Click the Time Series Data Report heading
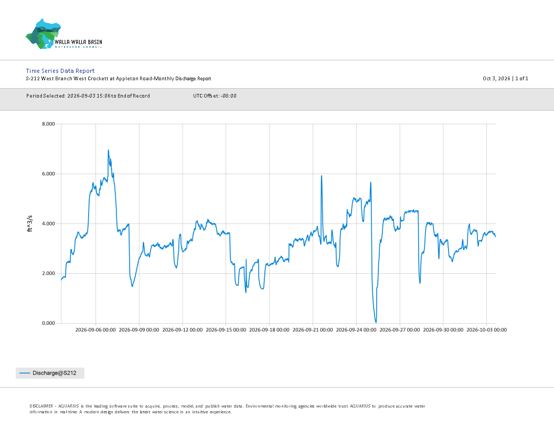Image resolution: width=554 pixels, height=428 pixels. click(x=60, y=71)
